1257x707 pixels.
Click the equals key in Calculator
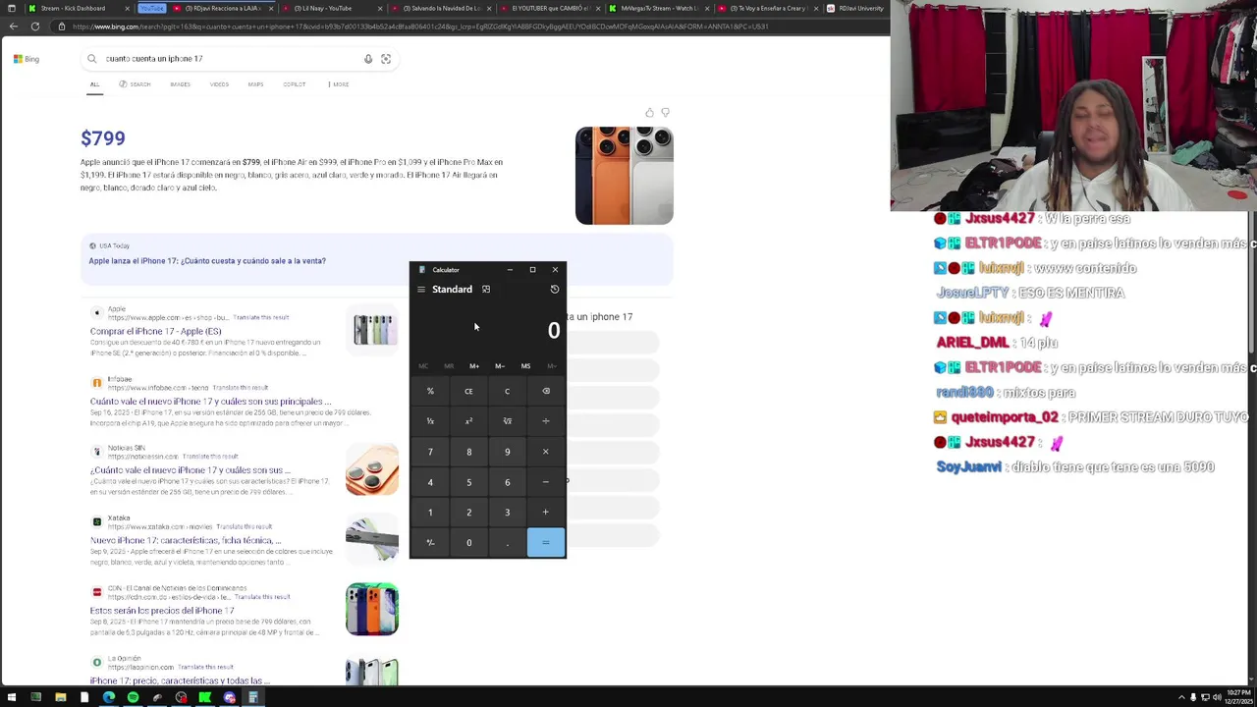546,543
